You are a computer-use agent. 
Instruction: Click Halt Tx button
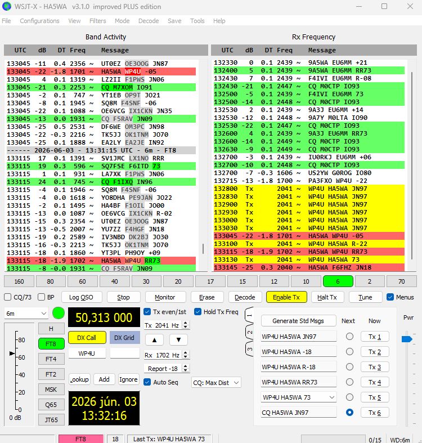[x=327, y=297]
